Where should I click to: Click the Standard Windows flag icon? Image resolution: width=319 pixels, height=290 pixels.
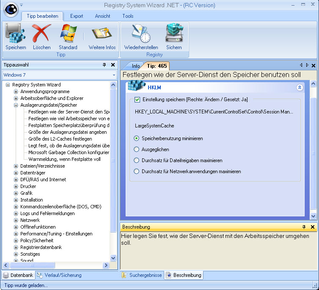[68, 33]
